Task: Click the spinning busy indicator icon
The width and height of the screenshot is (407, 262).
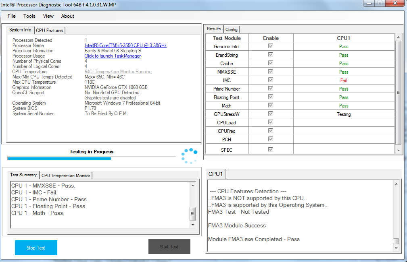Action: (x=190, y=156)
